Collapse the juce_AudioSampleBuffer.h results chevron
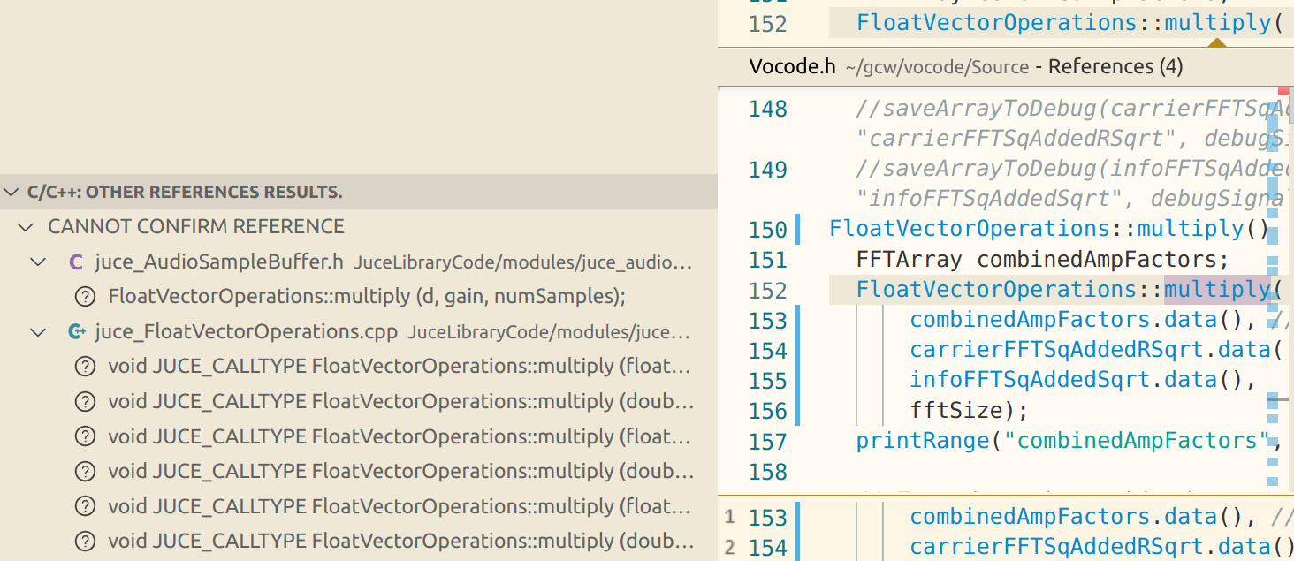 (x=38, y=262)
